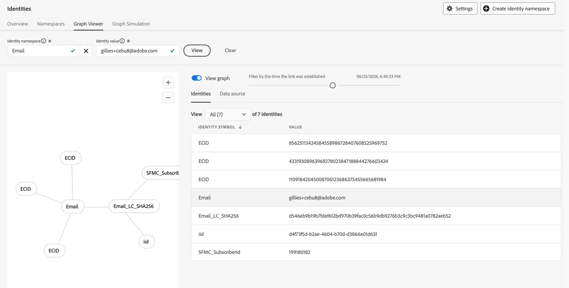Click the link-time filter slider handle

click(333, 85)
